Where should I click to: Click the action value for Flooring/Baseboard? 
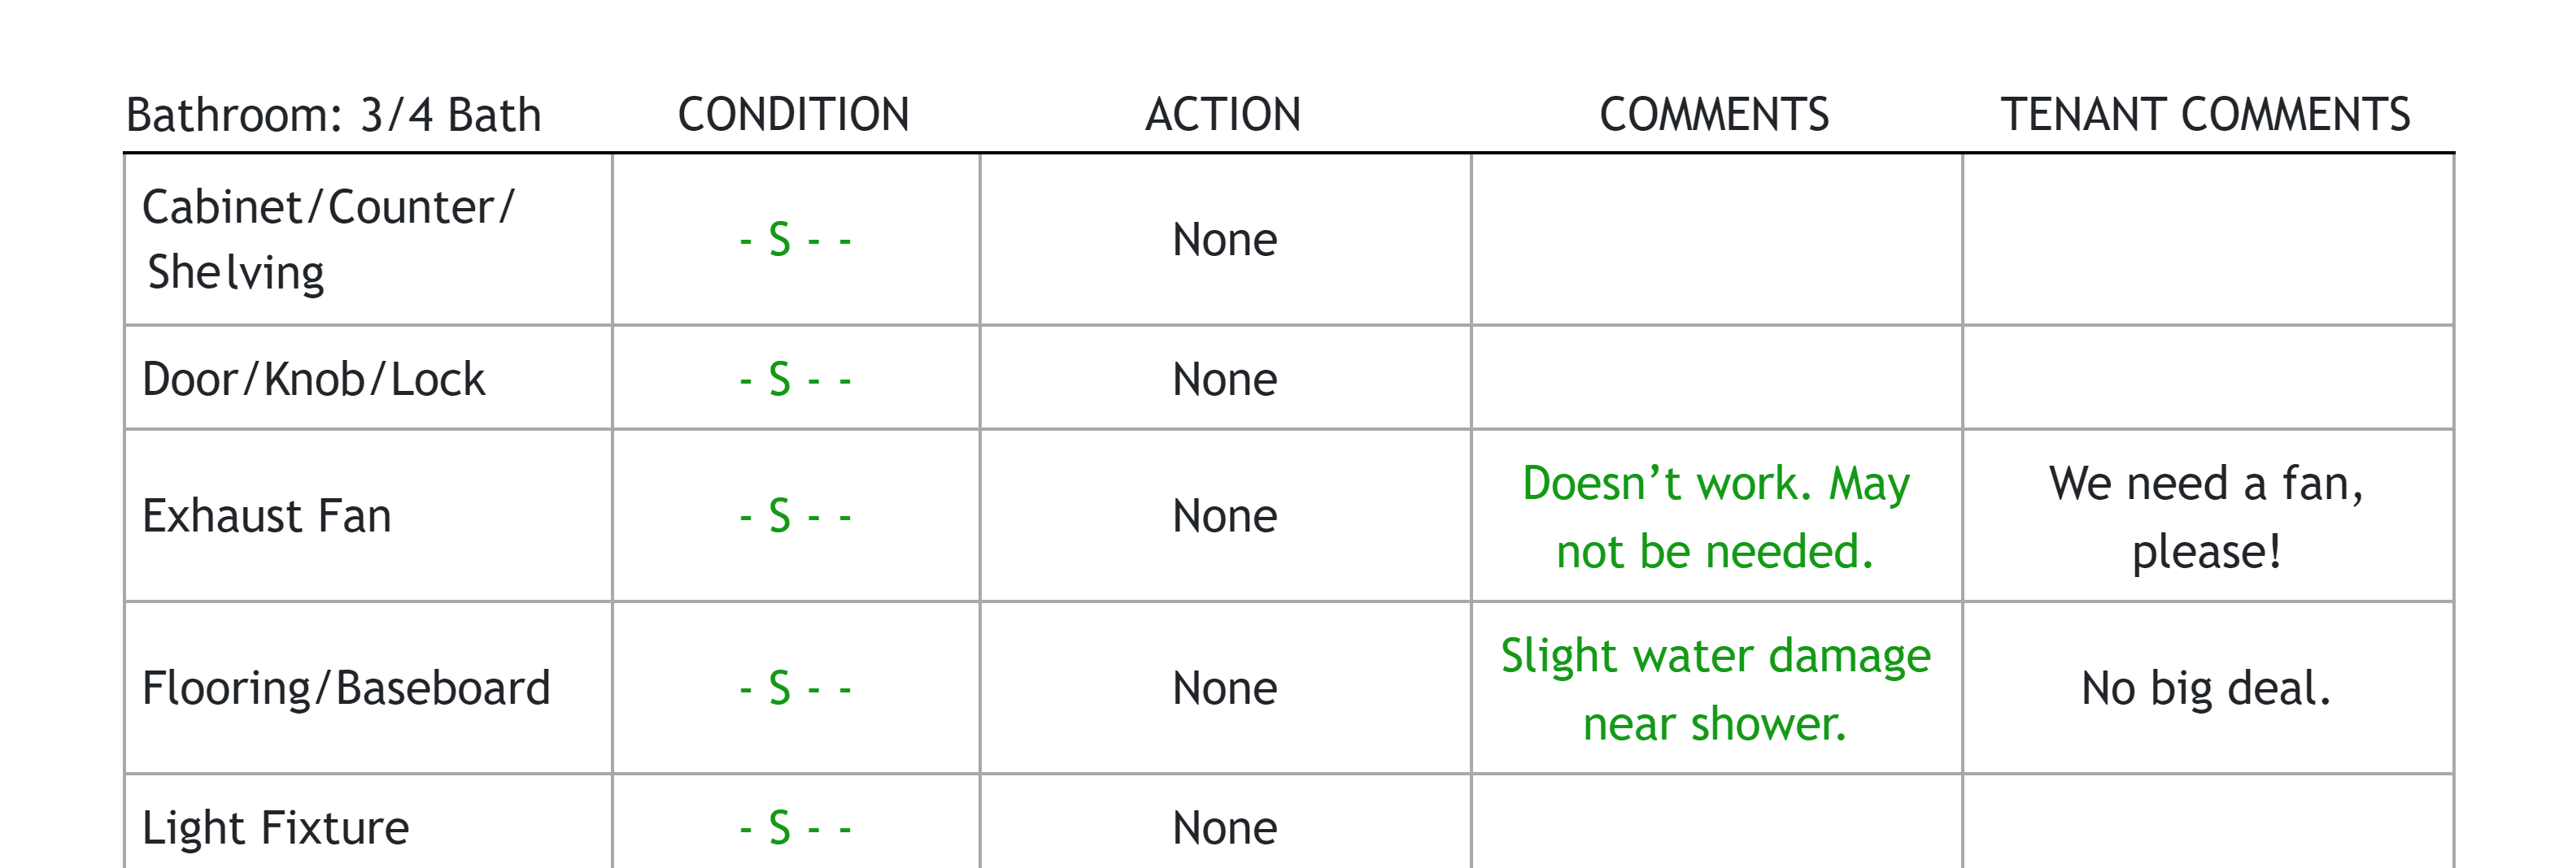[1224, 688]
